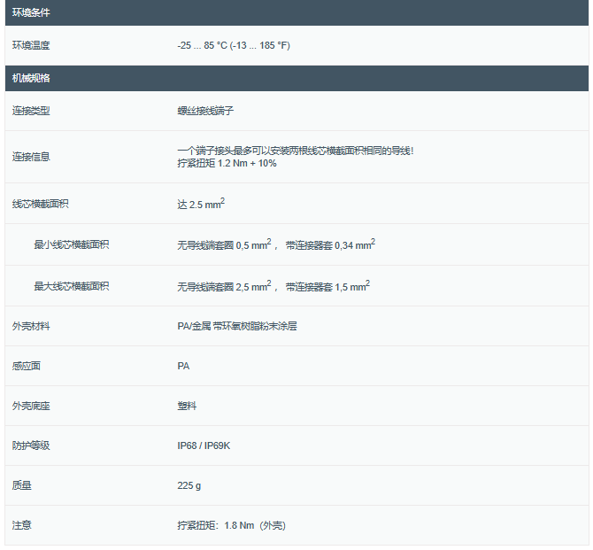Image resolution: width=593 pixels, height=550 pixels.
Task: Select the 环境温度 row label
Action: coord(31,45)
